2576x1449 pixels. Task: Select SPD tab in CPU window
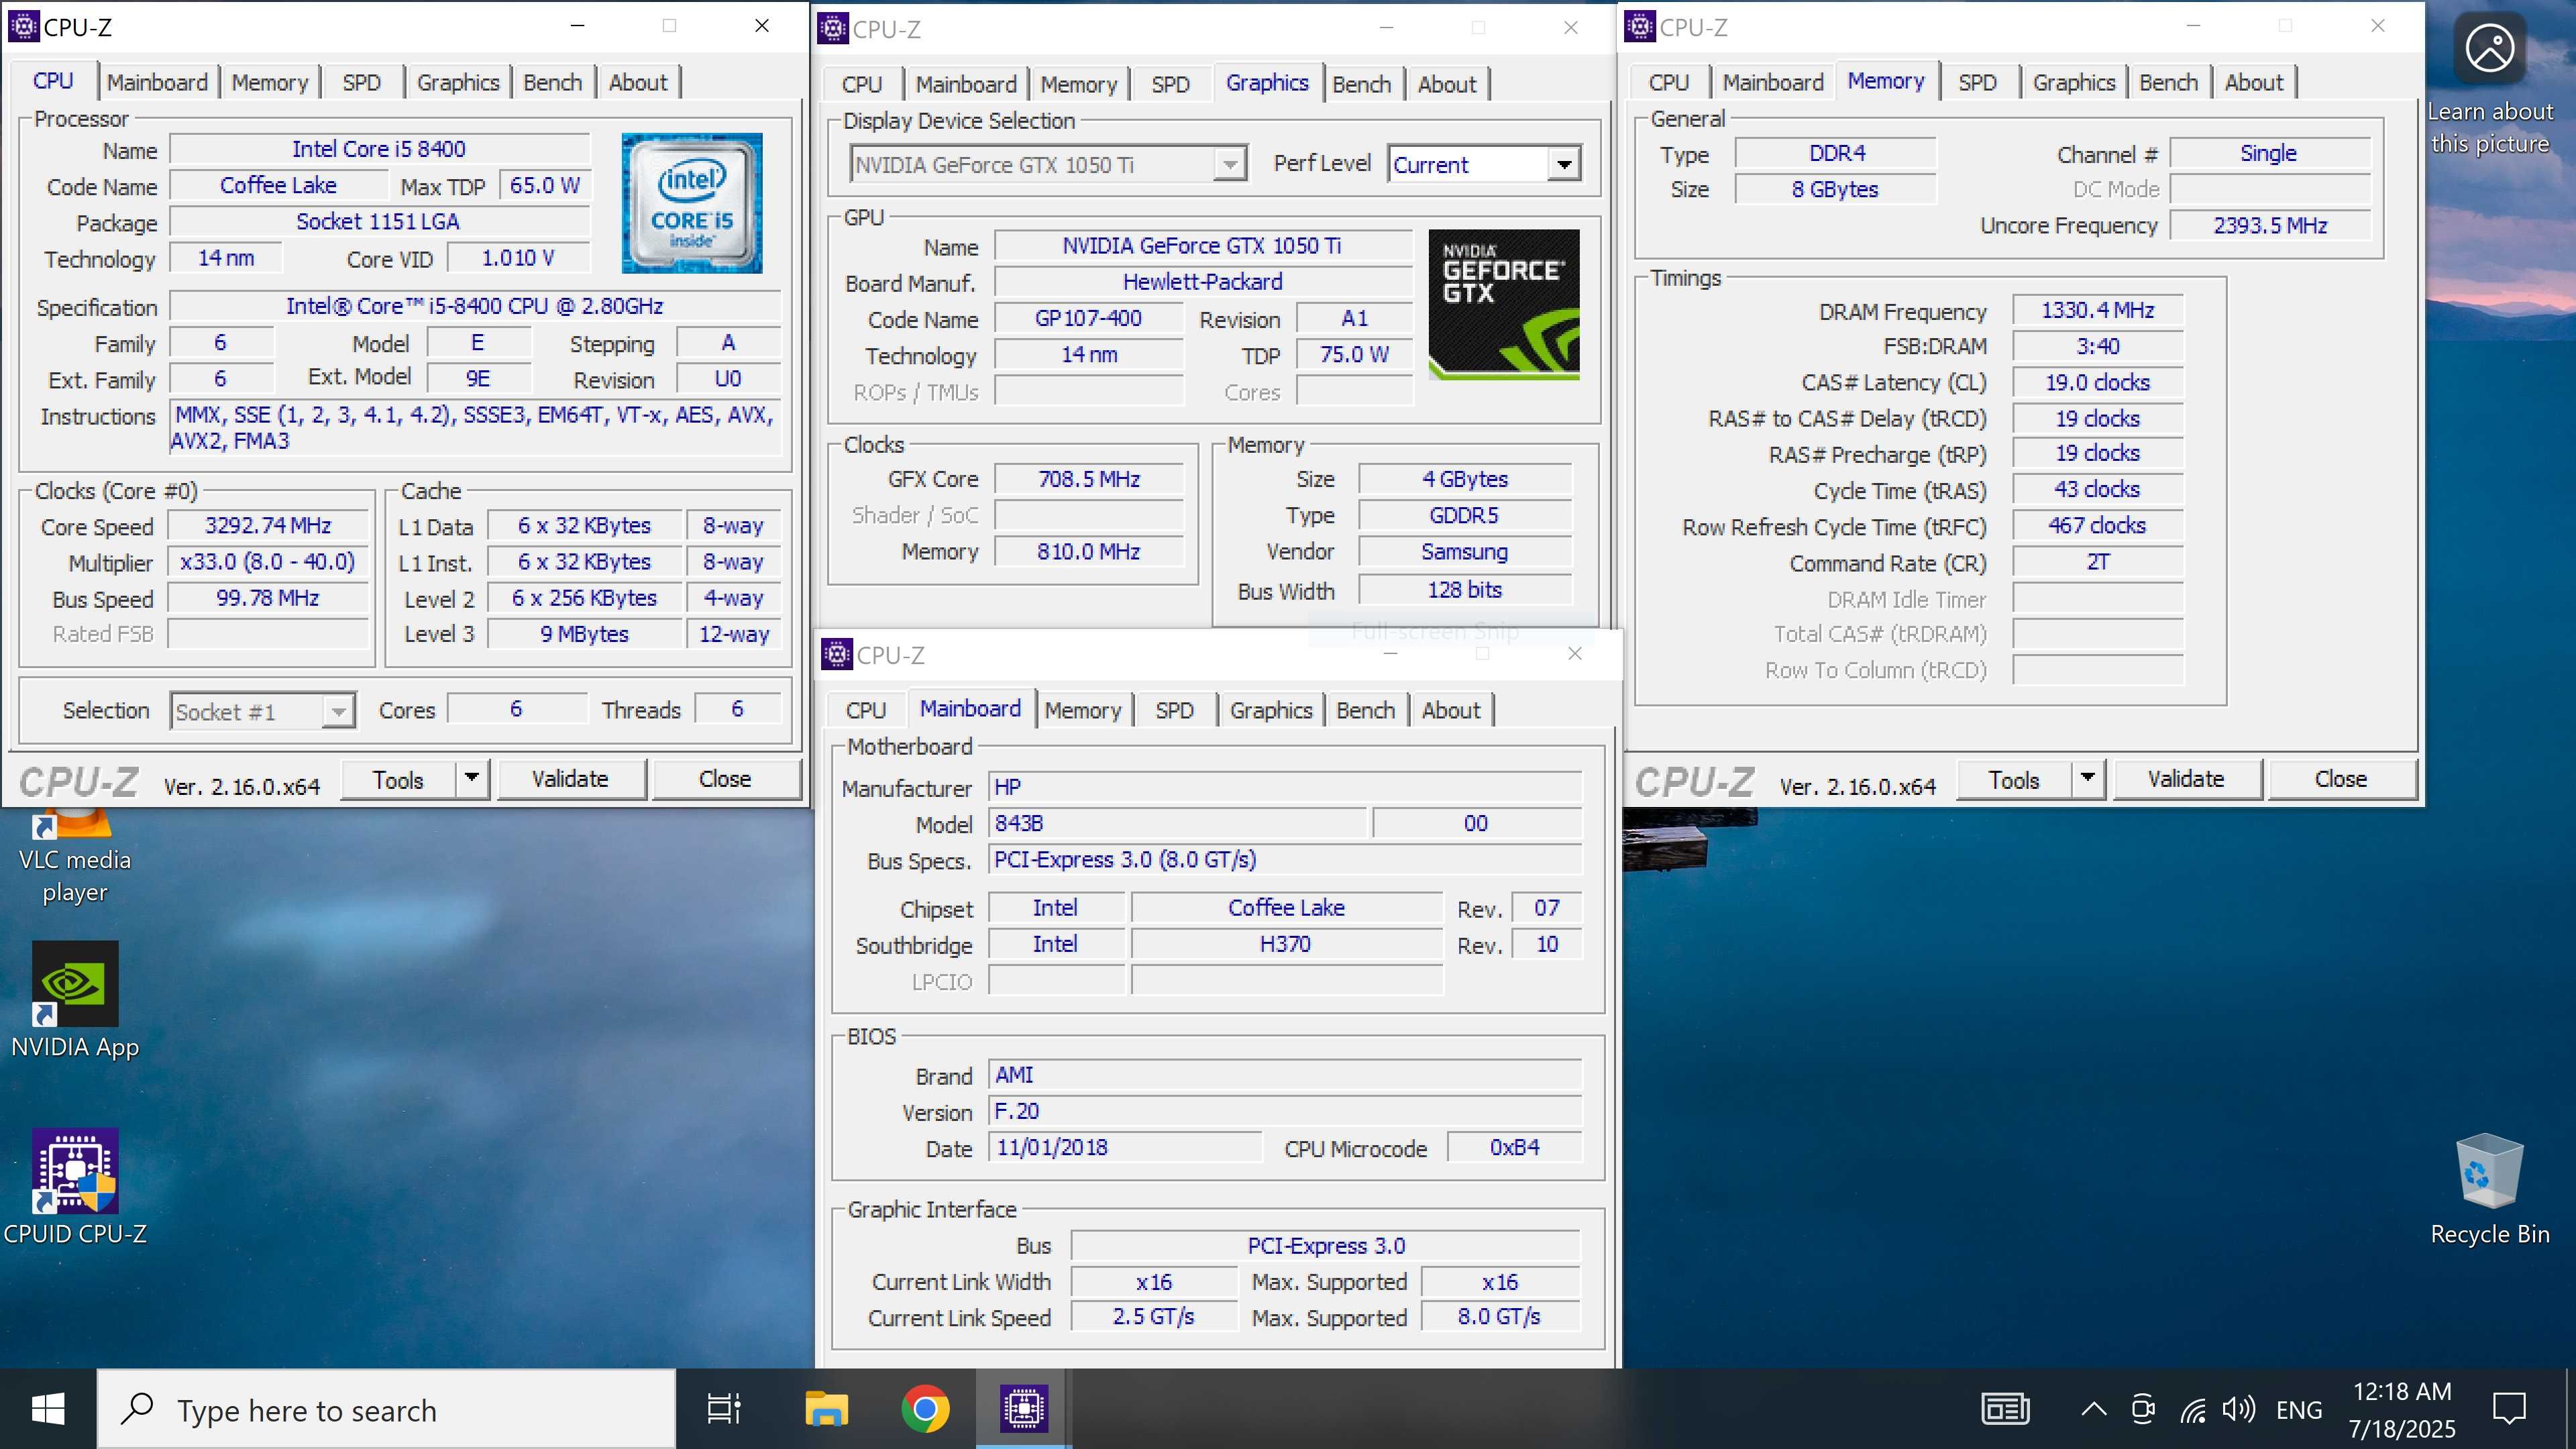coord(361,82)
